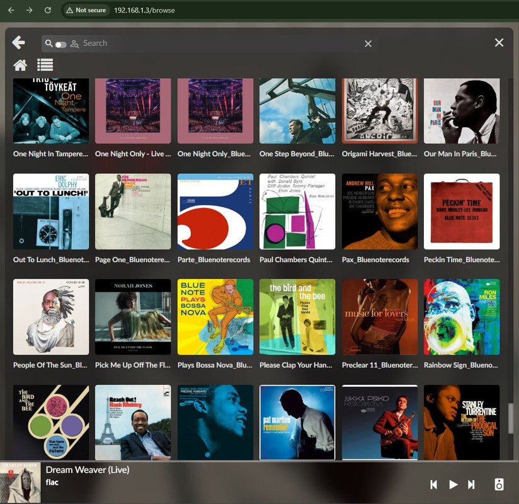The width and height of the screenshot is (519, 504).
Task: Click the 'One Step Beyond_Blu...' title
Action: (297, 154)
